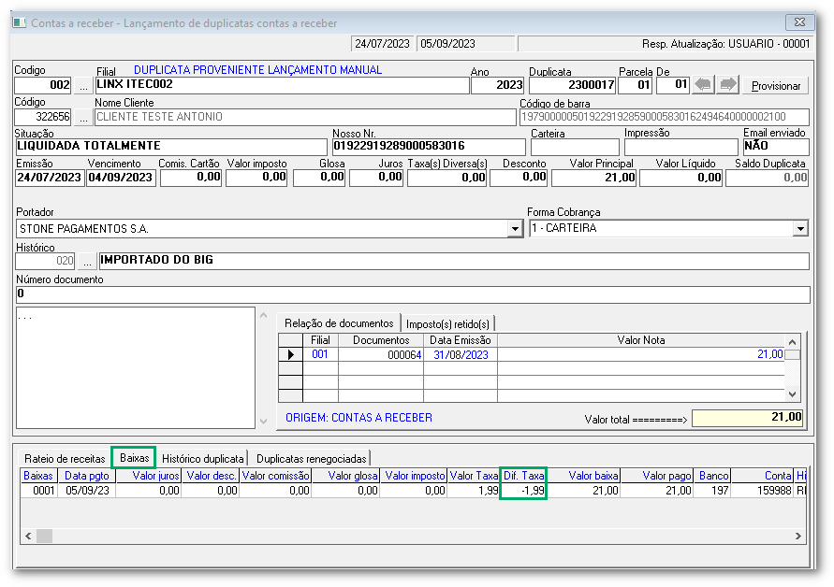Click the Número documento input field
Screen dimensions: 834x587
(412, 294)
